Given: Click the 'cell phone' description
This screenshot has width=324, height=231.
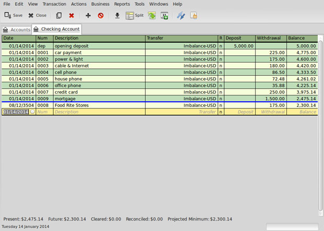Looking at the screenshot, I should [65, 72].
